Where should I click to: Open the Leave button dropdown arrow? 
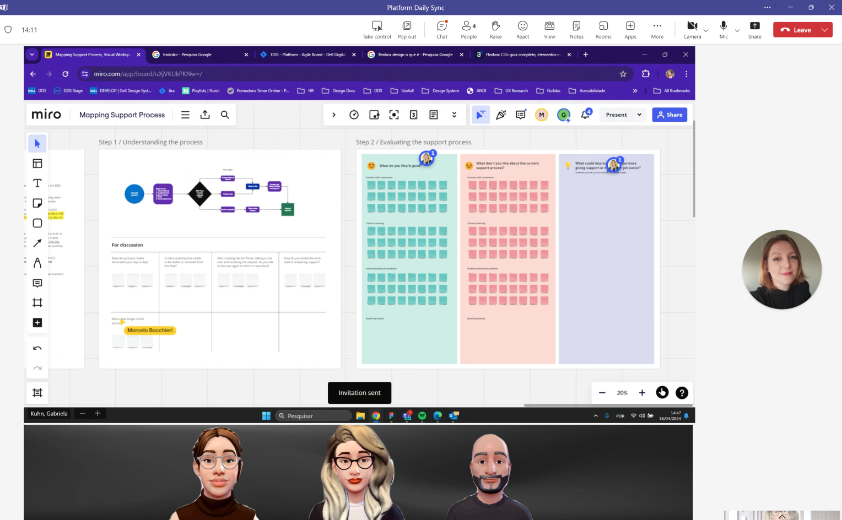[825, 30]
